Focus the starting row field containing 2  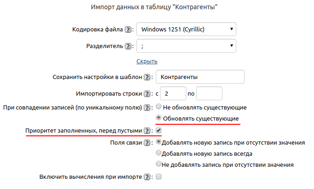coord(172,94)
